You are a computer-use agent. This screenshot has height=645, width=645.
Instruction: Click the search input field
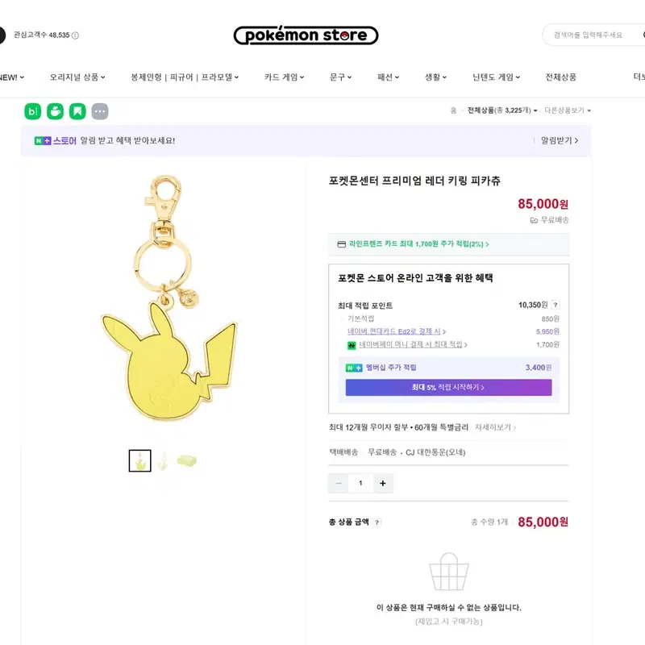[x=593, y=35]
